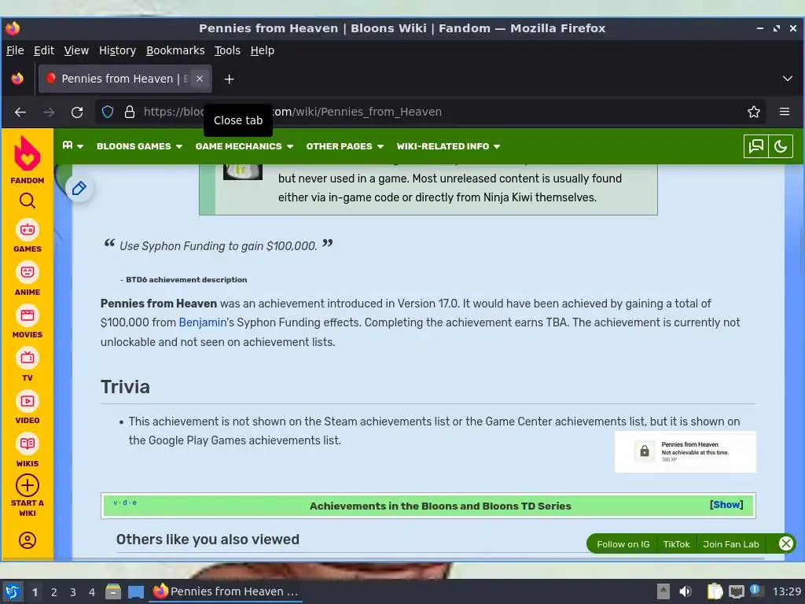Open the user profile icon in sidebar

(x=28, y=540)
